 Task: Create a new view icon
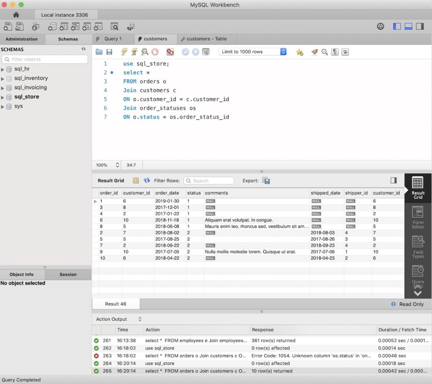coord(75,27)
